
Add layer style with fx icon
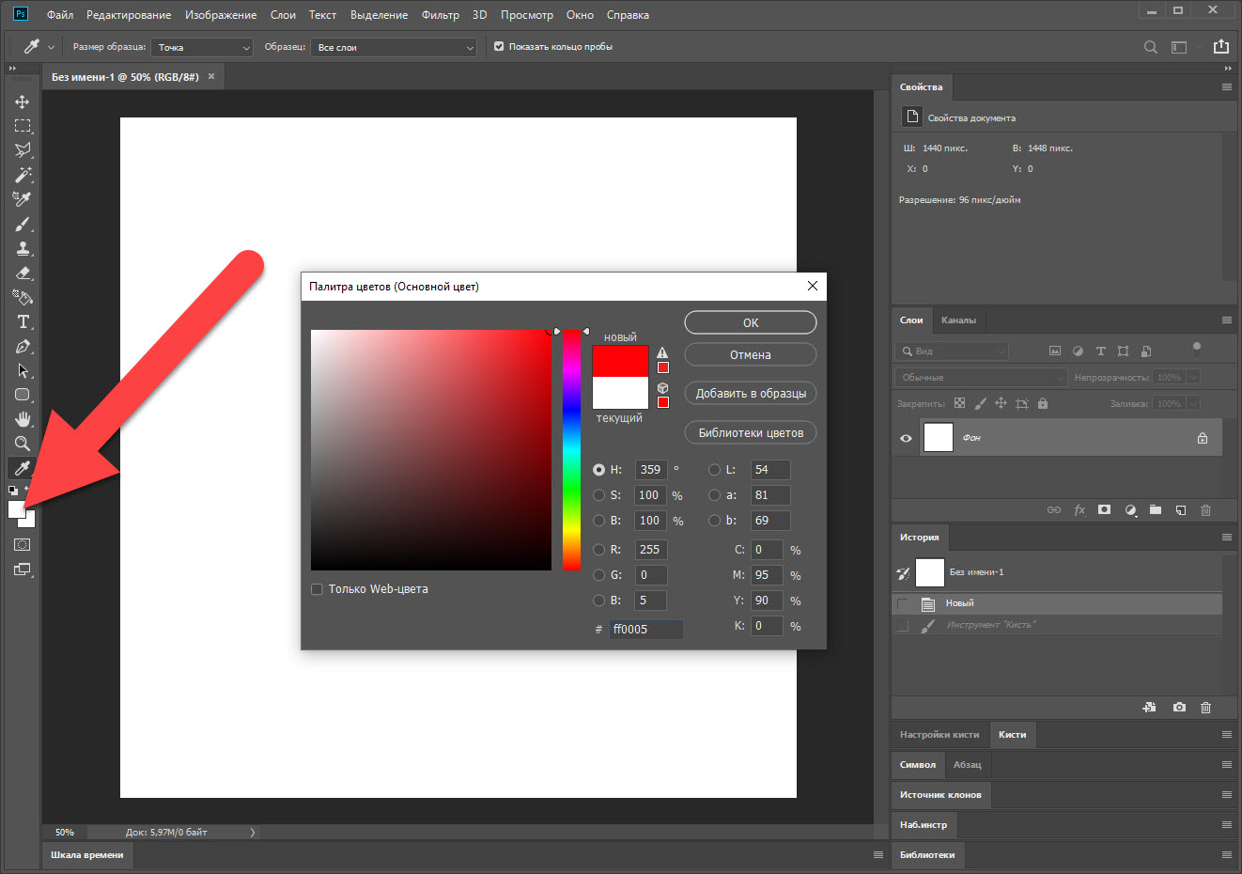[1079, 509]
